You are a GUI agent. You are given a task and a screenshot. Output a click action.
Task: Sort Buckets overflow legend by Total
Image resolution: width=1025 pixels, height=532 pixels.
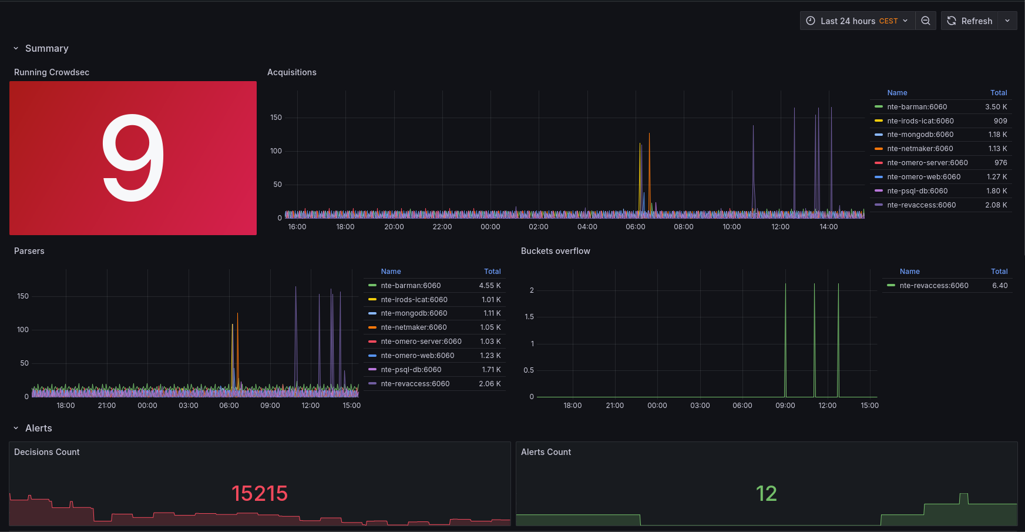(999, 272)
